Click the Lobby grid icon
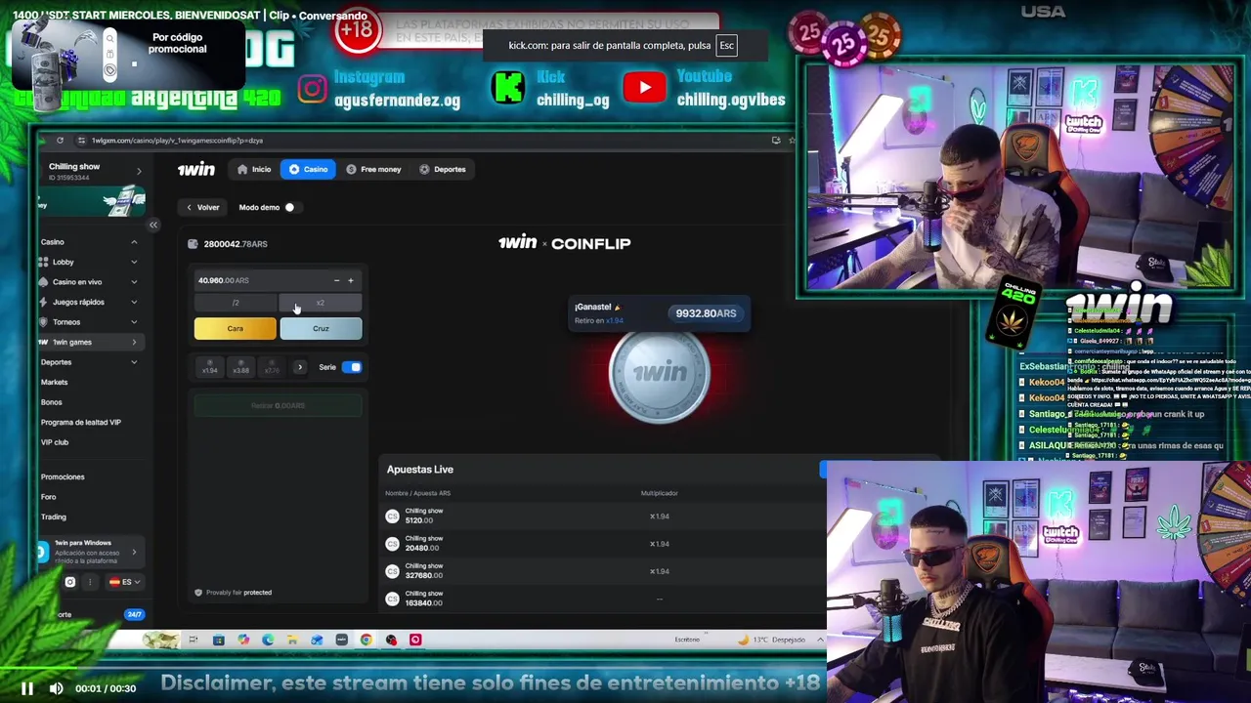 [x=43, y=262]
